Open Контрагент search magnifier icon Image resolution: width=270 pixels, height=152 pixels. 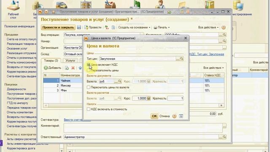click(x=224, y=35)
